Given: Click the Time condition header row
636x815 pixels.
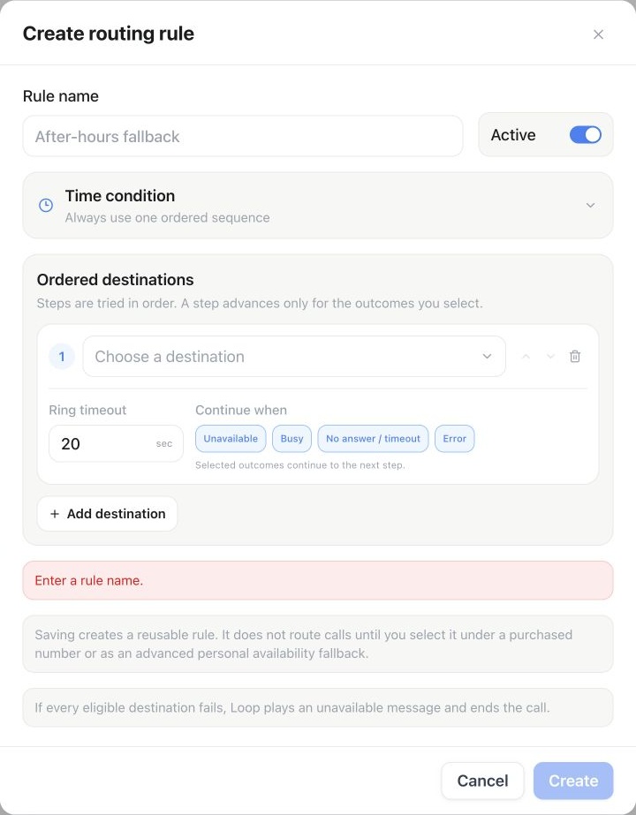Looking at the screenshot, I should 318,206.
